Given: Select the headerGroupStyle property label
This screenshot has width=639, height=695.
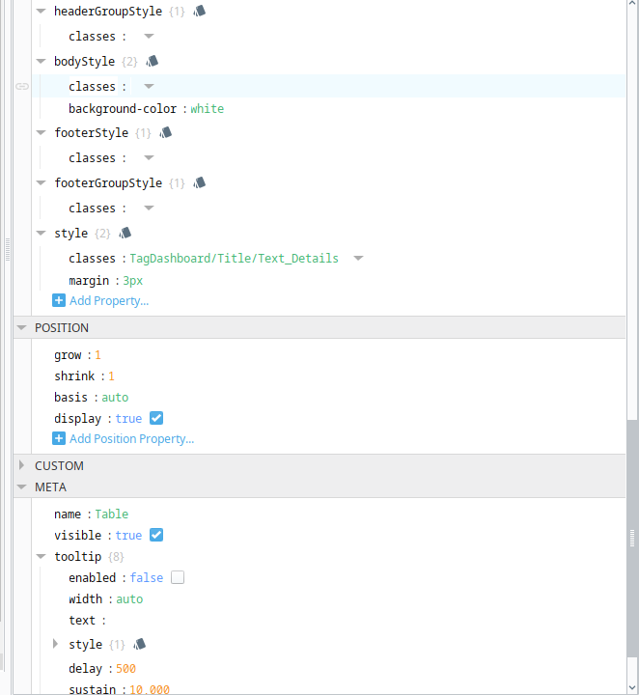Looking at the screenshot, I should pyautogui.click(x=108, y=11).
